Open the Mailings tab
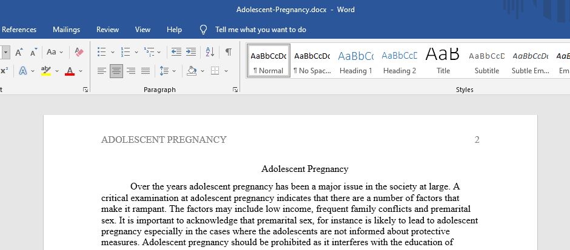Screen dimensions: 570x250 tap(66, 30)
